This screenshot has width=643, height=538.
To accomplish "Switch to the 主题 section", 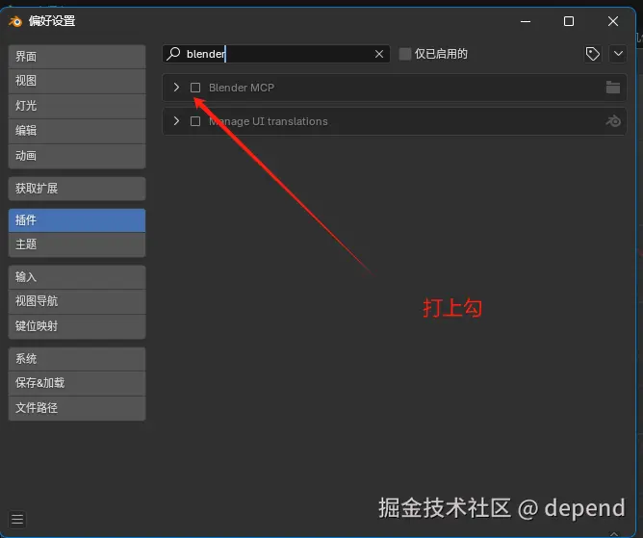I will pos(77,244).
